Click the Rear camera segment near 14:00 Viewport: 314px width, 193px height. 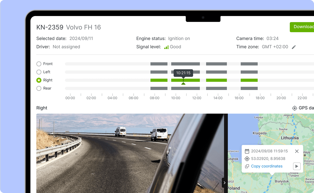point(217,88)
